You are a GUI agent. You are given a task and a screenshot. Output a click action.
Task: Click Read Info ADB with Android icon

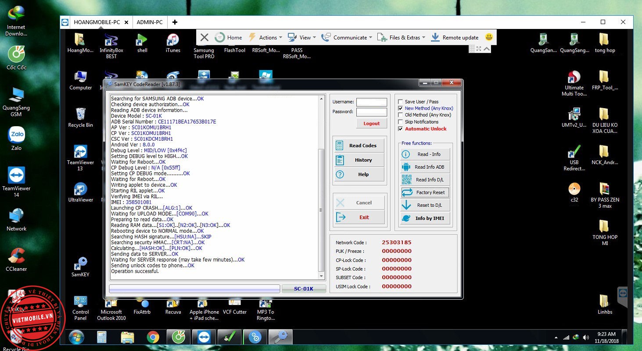(x=425, y=167)
